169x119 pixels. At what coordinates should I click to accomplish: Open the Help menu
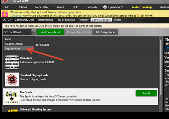point(75,7)
